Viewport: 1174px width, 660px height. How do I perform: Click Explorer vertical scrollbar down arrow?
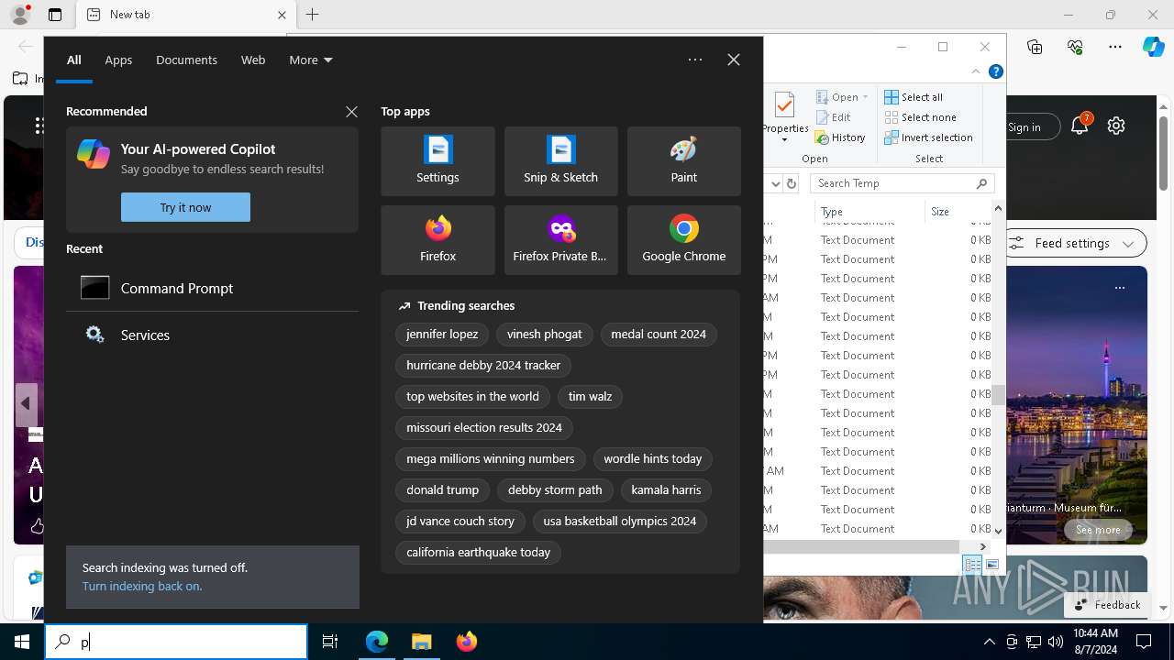tap(998, 531)
